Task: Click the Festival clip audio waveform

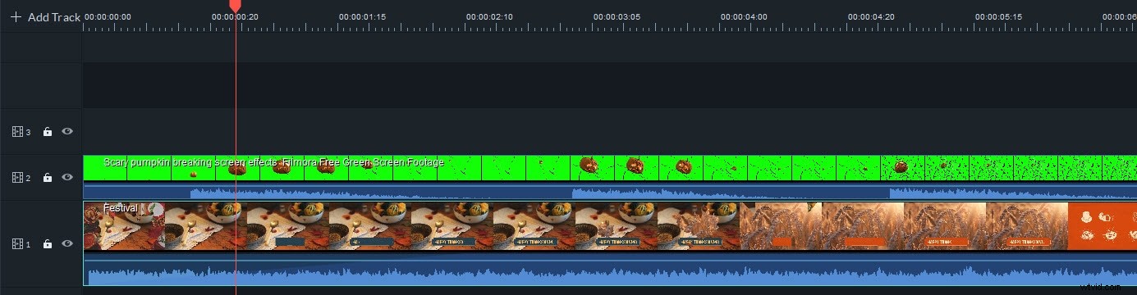Action: coord(610,270)
